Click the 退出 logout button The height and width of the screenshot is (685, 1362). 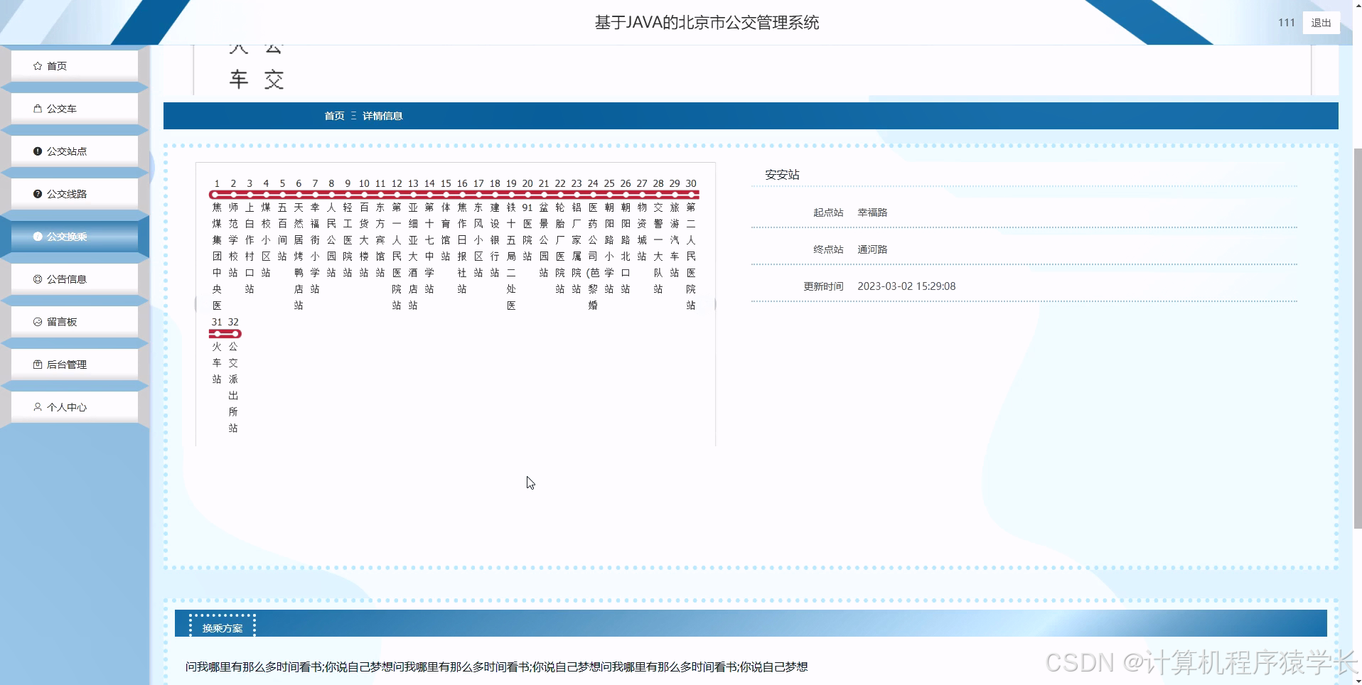coord(1319,22)
